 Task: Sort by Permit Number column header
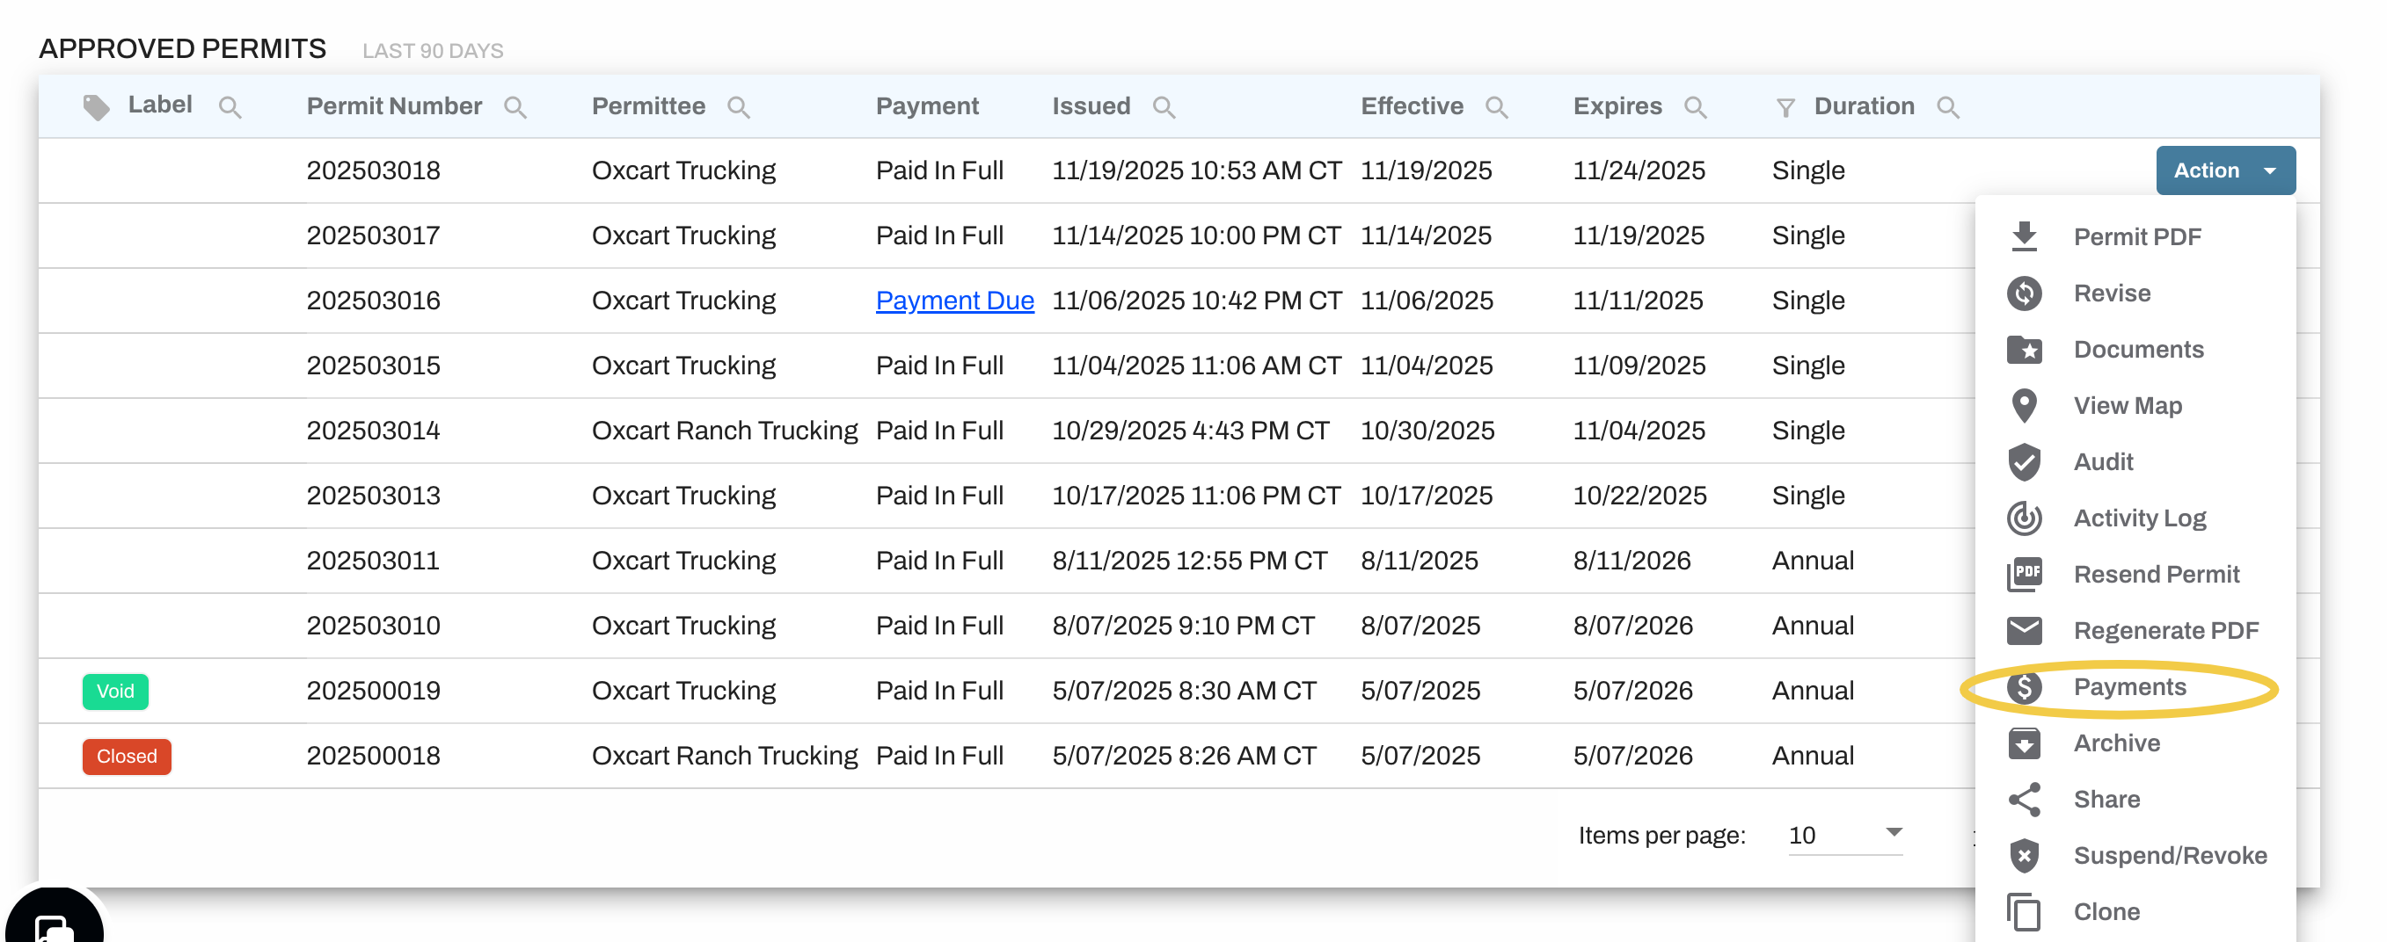[x=394, y=106]
